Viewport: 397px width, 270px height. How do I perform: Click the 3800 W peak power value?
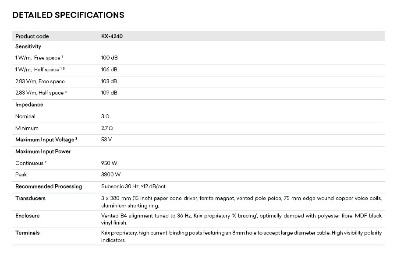coord(111,175)
